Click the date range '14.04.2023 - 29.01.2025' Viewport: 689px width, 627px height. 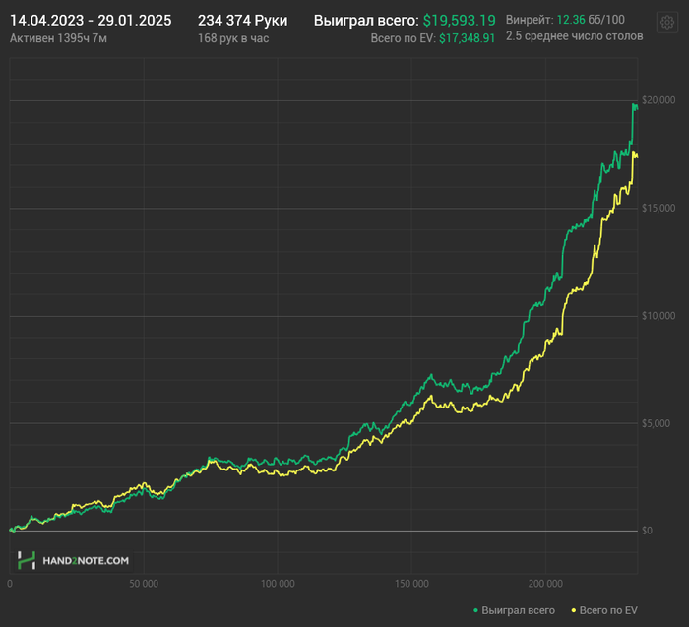coord(91,21)
